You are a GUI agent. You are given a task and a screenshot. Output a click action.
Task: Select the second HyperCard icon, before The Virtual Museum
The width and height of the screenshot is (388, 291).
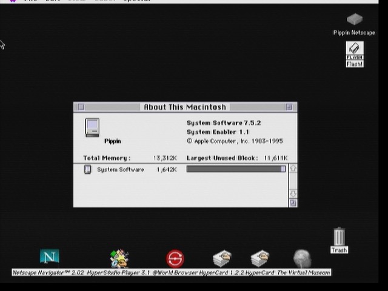pos(260,259)
